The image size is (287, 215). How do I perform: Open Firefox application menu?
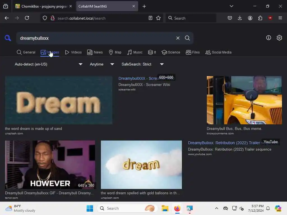pyautogui.click(x=280, y=18)
